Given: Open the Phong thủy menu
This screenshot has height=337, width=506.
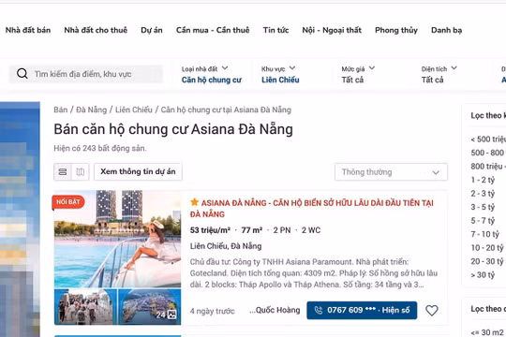Looking at the screenshot, I should pos(396,30).
